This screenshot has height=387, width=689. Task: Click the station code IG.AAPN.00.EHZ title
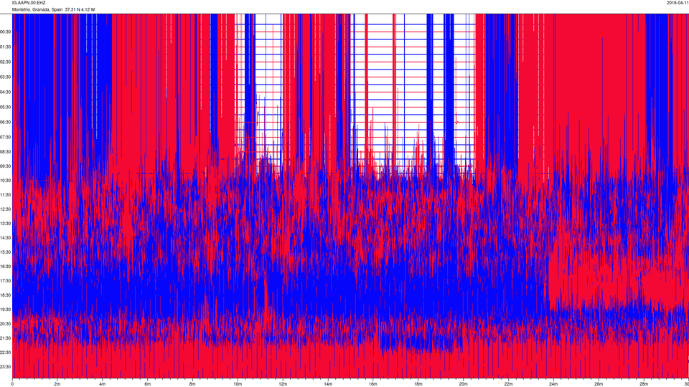(x=29, y=3)
